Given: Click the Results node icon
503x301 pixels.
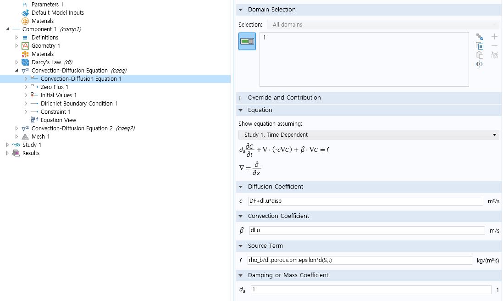Looking at the screenshot, I should 17,153.
